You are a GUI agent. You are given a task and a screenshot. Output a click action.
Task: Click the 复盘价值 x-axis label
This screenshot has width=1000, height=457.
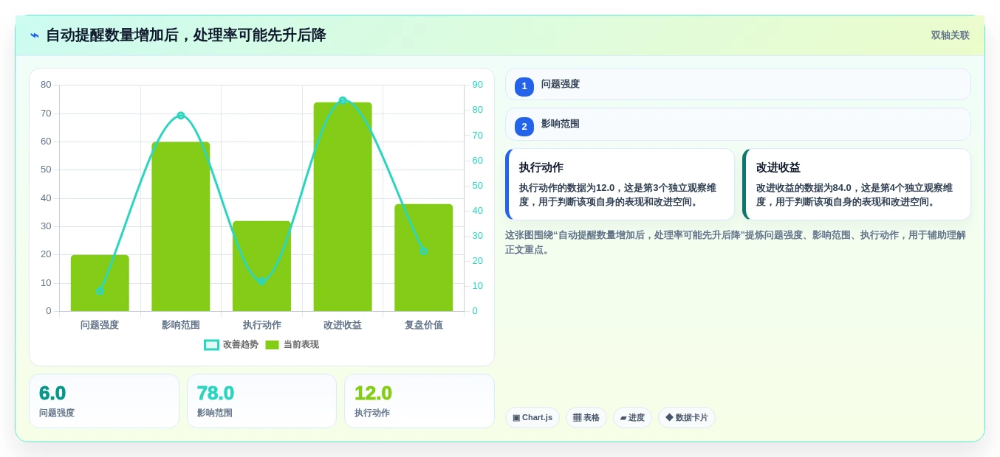424,325
